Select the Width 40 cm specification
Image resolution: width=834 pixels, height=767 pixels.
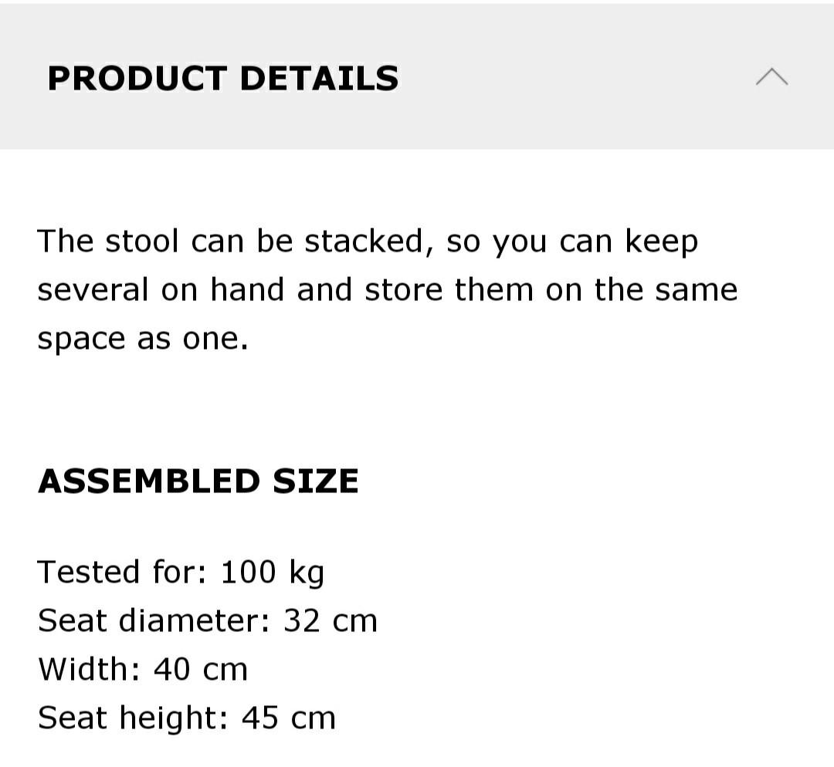[x=142, y=668]
